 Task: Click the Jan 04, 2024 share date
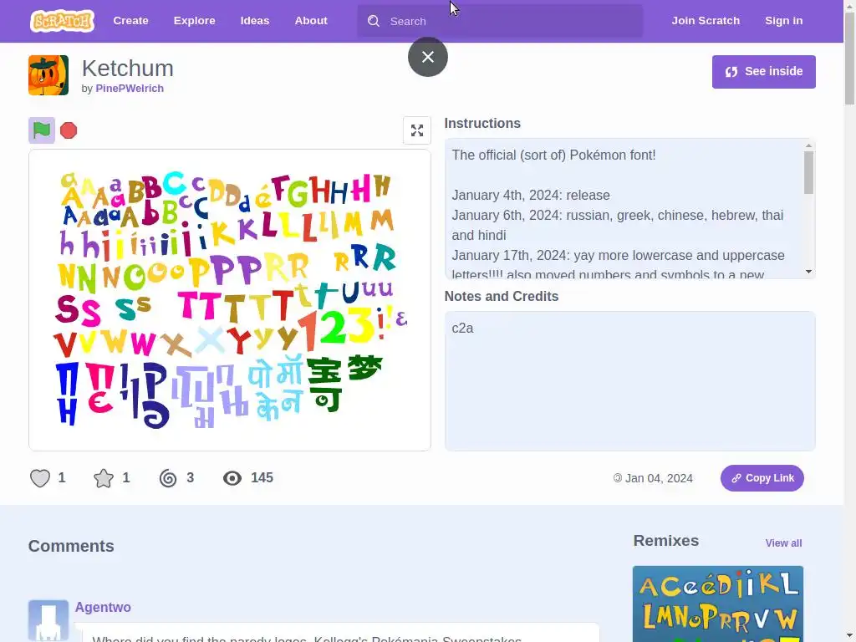659,478
